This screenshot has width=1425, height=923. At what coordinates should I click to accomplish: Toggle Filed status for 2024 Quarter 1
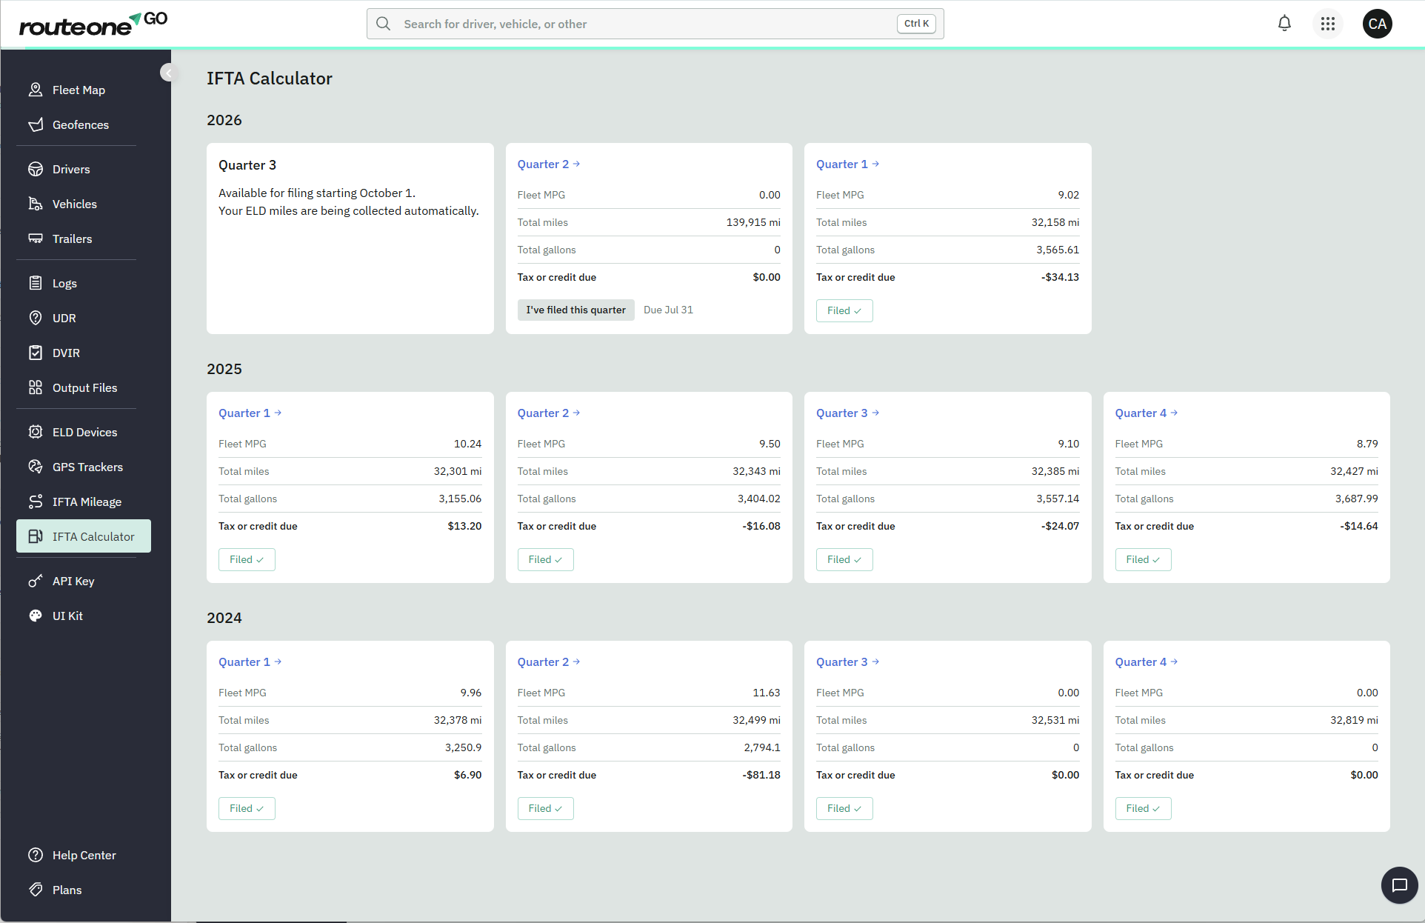pyautogui.click(x=247, y=808)
